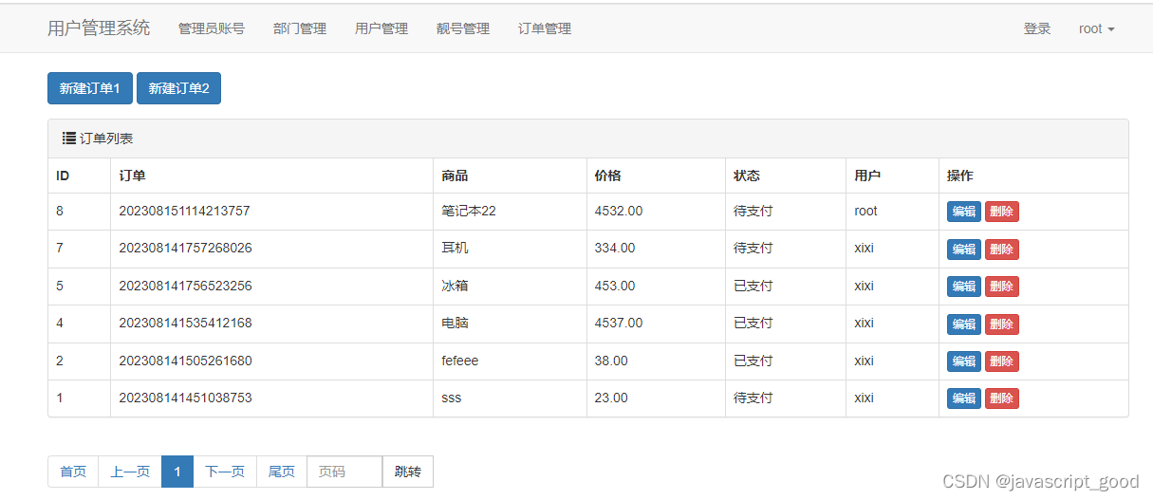Delete order for 冰箱
1153x500 pixels.
tap(1002, 287)
